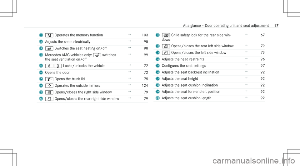Open page reference 124 for outside mirrors
The width and height of the screenshot is (300, 166).
pyautogui.click(x=145, y=86)
